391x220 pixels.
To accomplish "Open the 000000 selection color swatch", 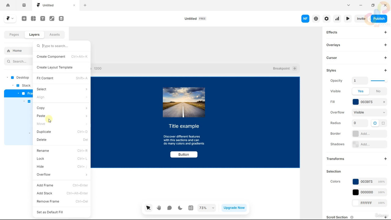I will [x=356, y=192].
